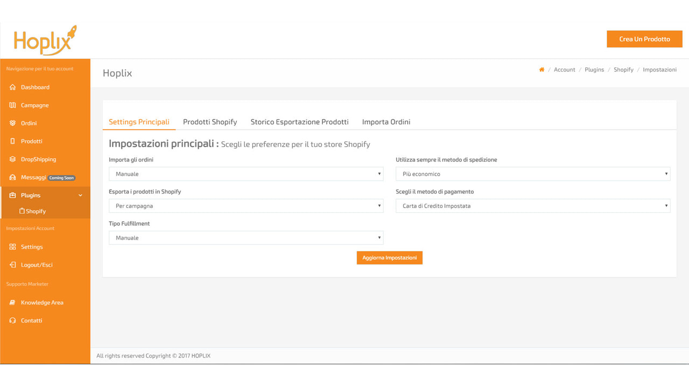Go to Prodotti via its sidebar icon
The height and width of the screenshot is (387, 689).
tap(32, 141)
